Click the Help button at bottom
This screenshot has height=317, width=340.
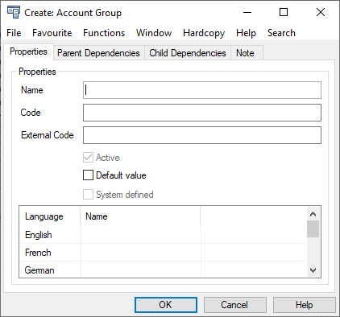click(x=305, y=305)
